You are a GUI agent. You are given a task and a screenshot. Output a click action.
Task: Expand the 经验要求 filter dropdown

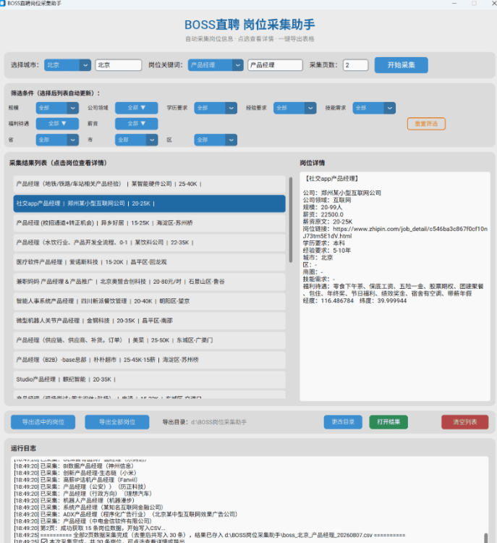coord(295,108)
